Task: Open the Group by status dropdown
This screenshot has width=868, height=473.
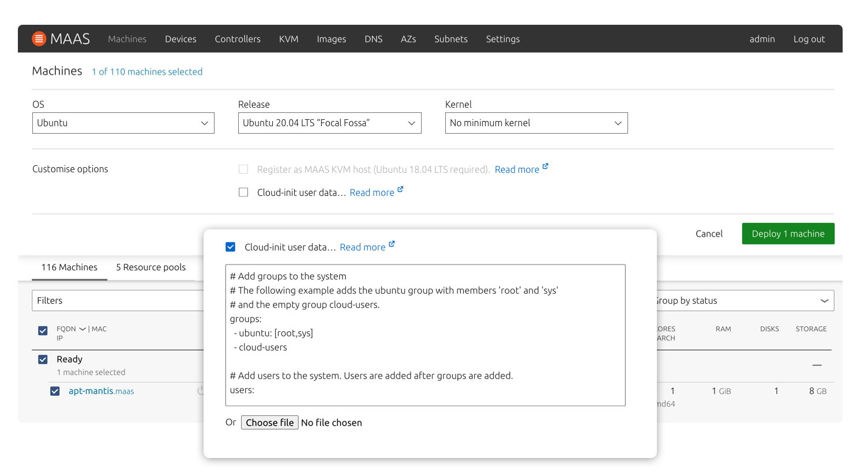Action: (744, 301)
